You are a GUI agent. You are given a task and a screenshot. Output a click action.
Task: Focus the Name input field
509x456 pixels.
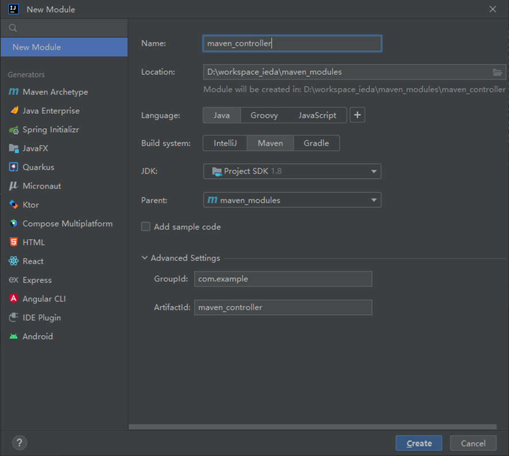pos(292,44)
